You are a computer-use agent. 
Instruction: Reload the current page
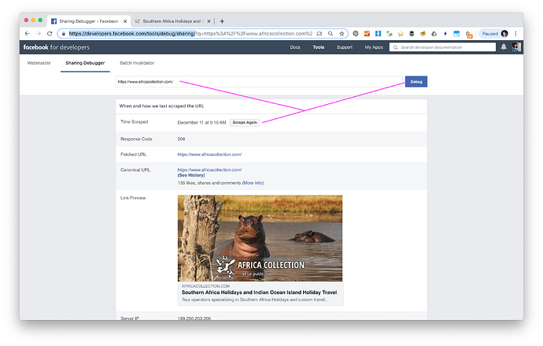click(50, 34)
